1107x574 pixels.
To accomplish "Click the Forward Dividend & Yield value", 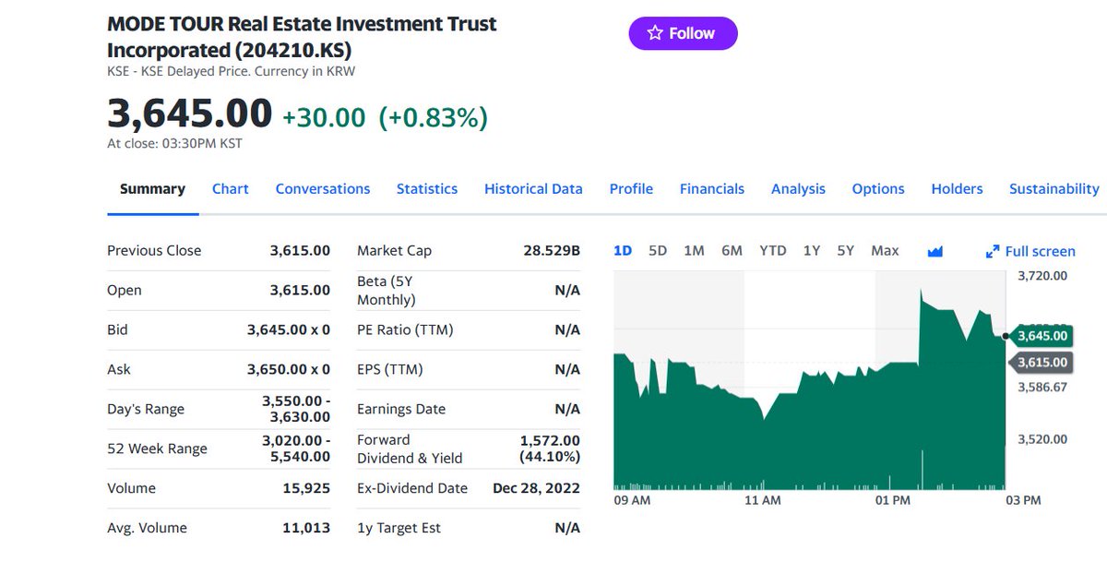I will click(550, 448).
